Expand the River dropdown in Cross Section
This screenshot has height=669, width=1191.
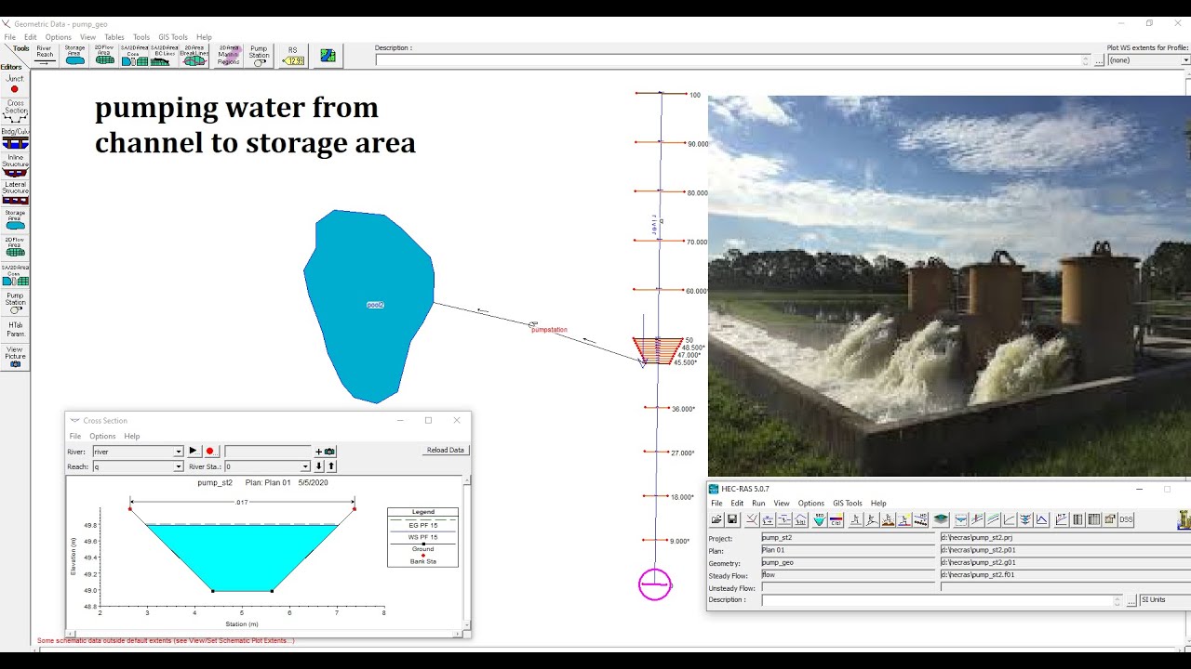pos(179,452)
